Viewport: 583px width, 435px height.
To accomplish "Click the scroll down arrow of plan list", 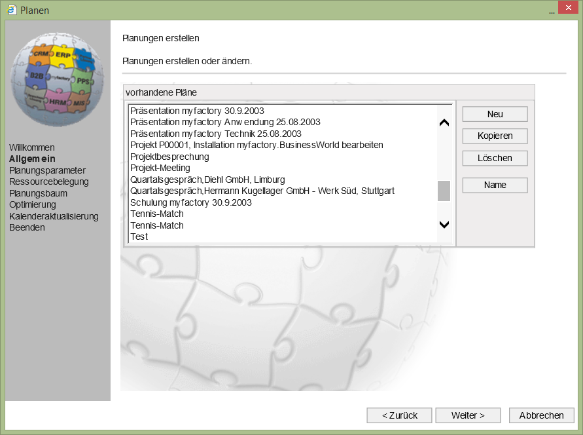I will coord(444,225).
